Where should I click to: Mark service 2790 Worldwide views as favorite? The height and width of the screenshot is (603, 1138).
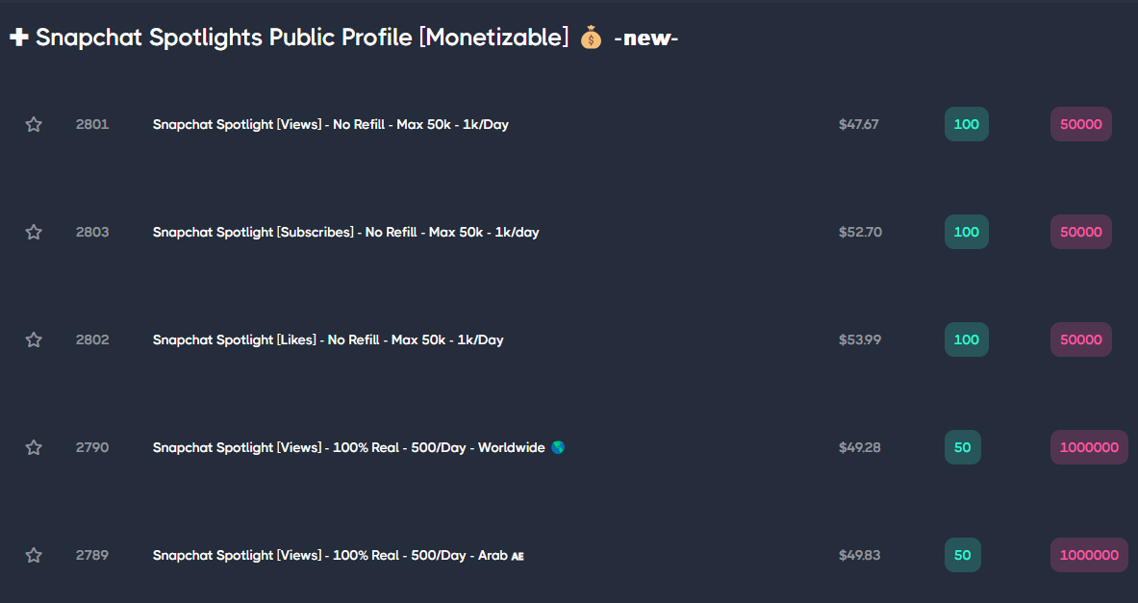point(34,448)
